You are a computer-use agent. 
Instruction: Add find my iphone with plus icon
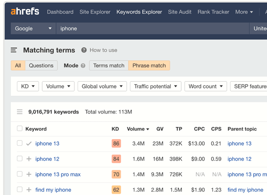point(29,190)
